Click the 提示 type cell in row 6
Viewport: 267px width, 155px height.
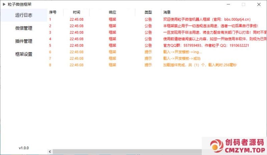(148, 52)
